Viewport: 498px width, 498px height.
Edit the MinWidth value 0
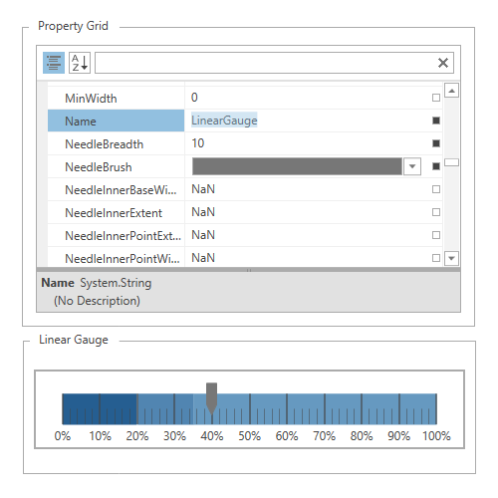coord(194,98)
